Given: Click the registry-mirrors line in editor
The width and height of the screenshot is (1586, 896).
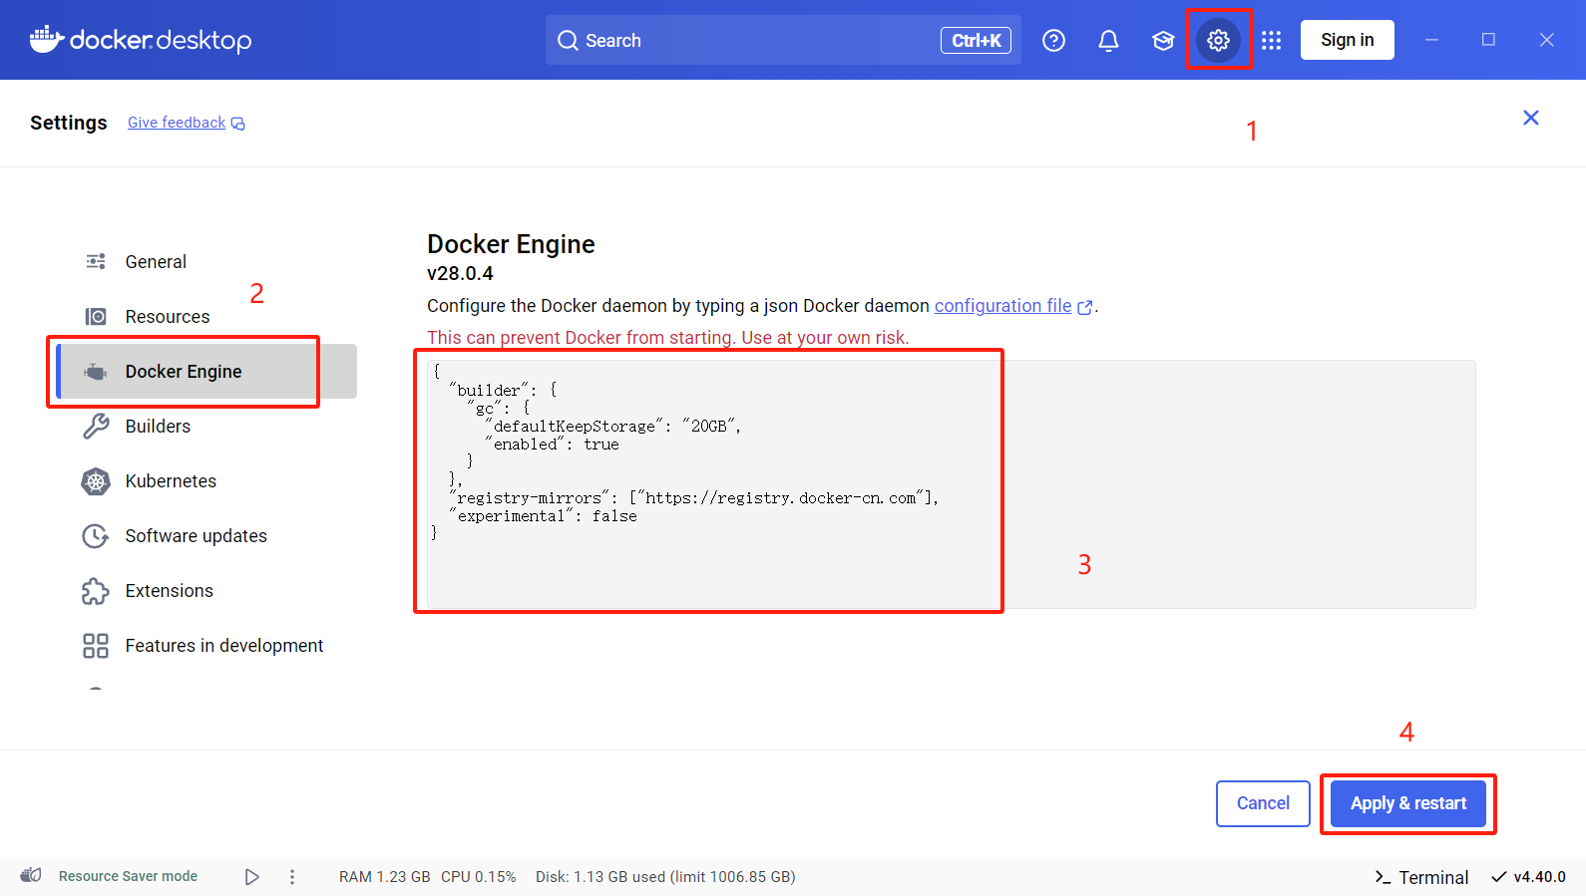Looking at the screenshot, I should point(693,498).
